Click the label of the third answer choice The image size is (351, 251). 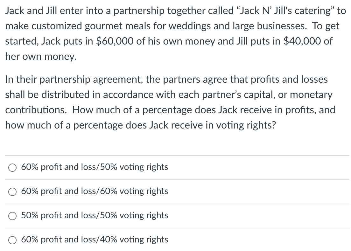pyautogui.click(x=95, y=216)
